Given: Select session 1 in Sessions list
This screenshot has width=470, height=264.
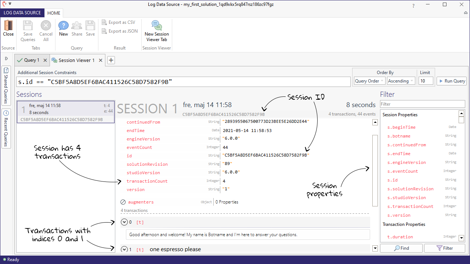Looking at the screenshot, I should [x=66, y=112].
